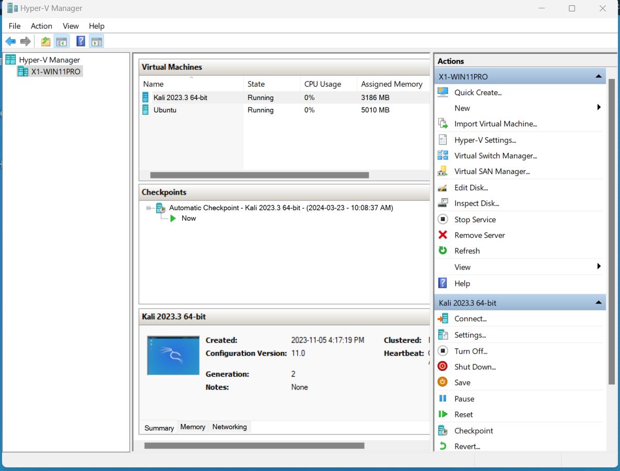This screenshot has width=620, height=471.
Task: Click the Checkpoint icon in Actions
Action: (x=443, y=430)
